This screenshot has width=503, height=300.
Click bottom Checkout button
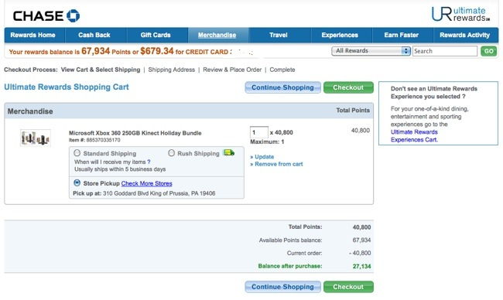point(348,287)
